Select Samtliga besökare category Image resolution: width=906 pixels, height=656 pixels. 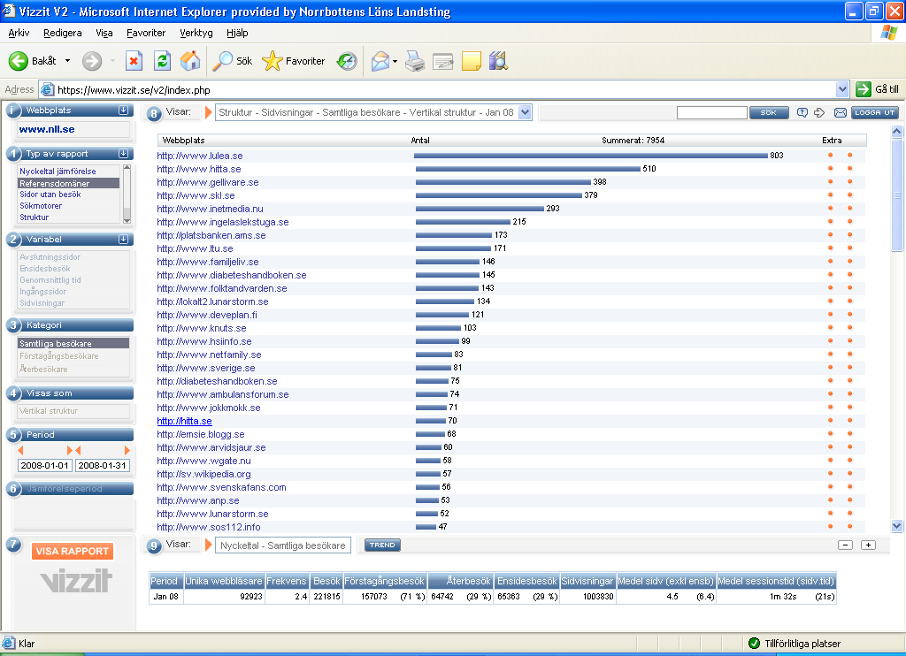[73, 343]
